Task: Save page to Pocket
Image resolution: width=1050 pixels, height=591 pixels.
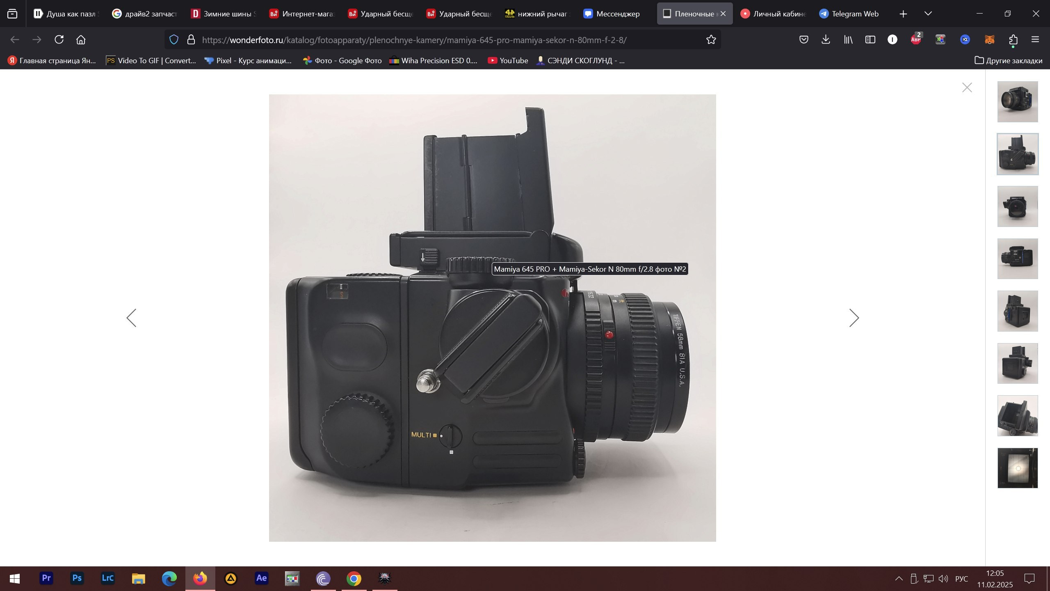Action: [803, 39]
